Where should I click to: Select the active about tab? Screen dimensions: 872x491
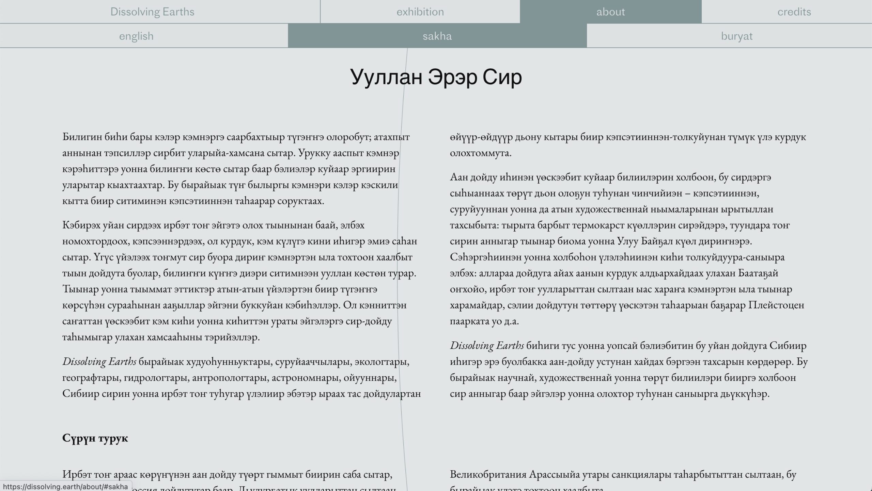(610, 12)
